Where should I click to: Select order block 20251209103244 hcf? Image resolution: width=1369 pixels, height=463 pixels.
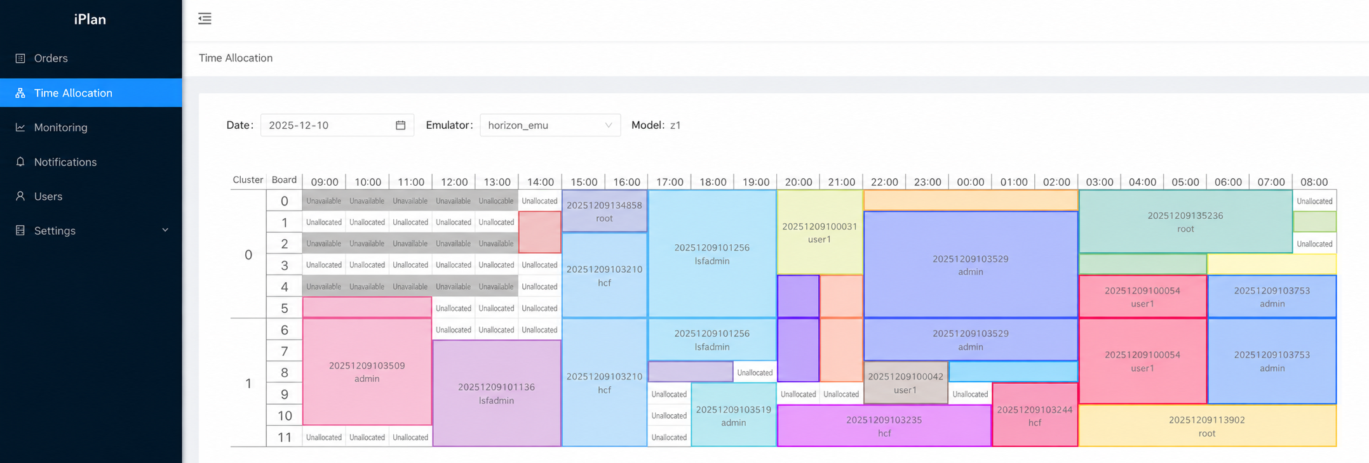click(1035, 415)
